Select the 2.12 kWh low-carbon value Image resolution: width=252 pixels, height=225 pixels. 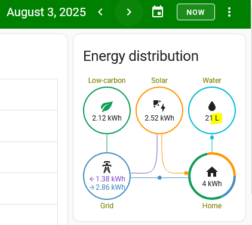pyautogui.click(x=107, y=118)
